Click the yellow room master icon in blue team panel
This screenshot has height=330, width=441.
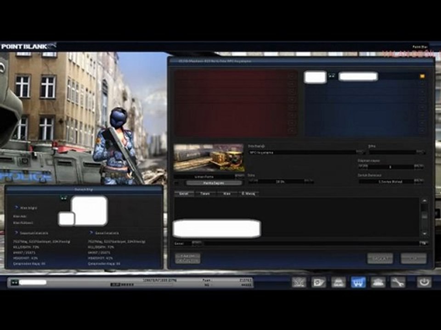pos(422,76)
